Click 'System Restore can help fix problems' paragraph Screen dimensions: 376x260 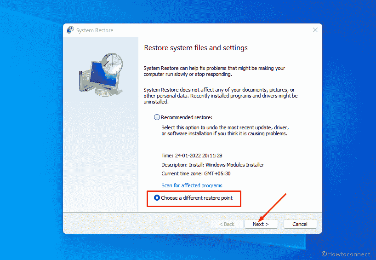(x=214, y=71)
